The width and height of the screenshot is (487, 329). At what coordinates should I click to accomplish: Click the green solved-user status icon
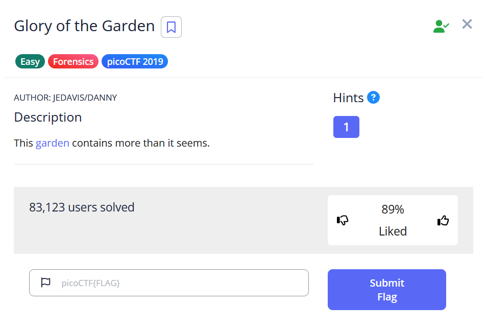click(x=441, y=27)
